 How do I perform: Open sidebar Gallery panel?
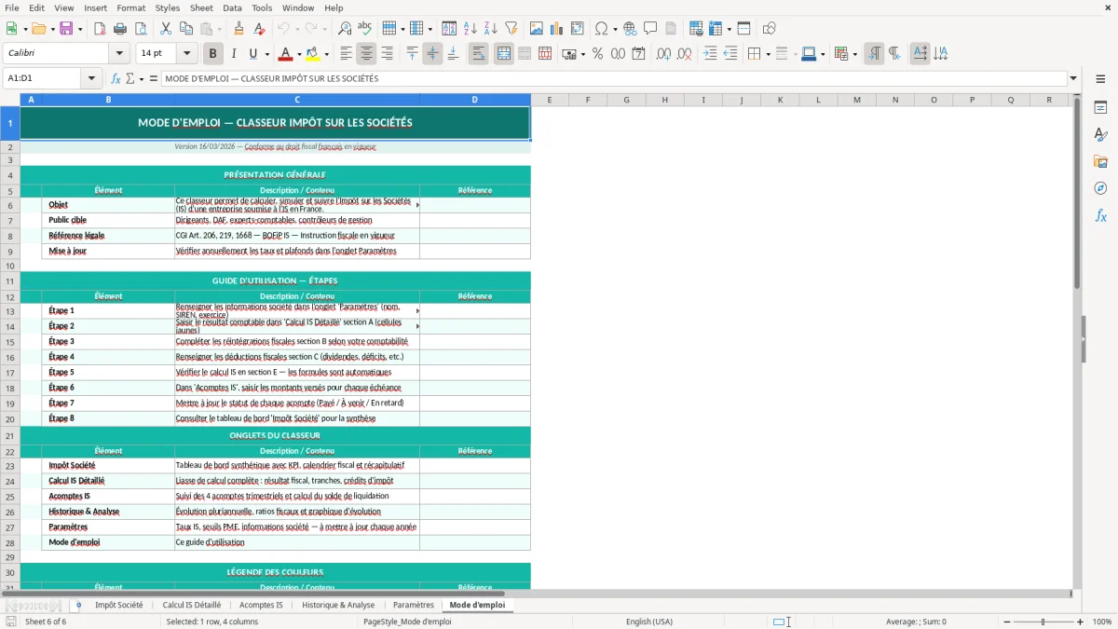coord(1100,162)
